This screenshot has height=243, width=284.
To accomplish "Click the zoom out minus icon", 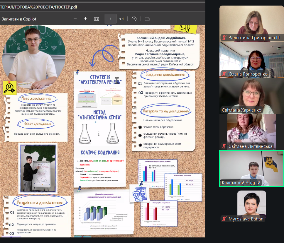I will click(75, 19).
